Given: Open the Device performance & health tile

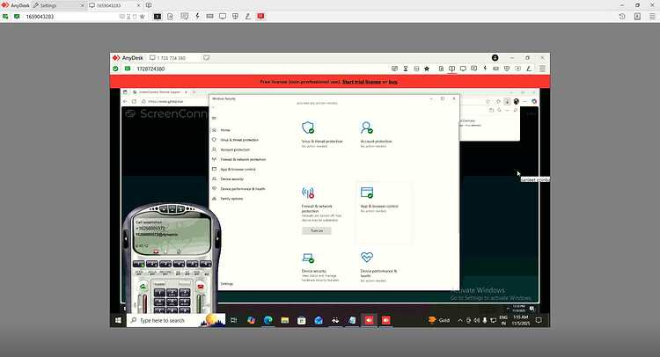Looking at the screenshot, I should pyautogui.click(x=378, y=267).
